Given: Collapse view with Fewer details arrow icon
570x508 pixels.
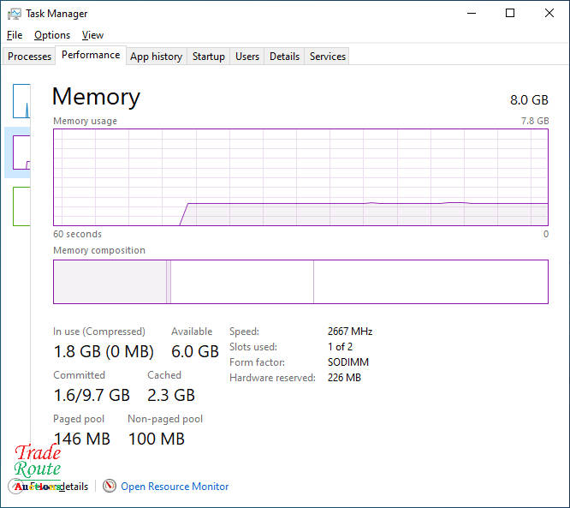Looking at the screenshot, I should pyautogui.click(x=16, y=486).
